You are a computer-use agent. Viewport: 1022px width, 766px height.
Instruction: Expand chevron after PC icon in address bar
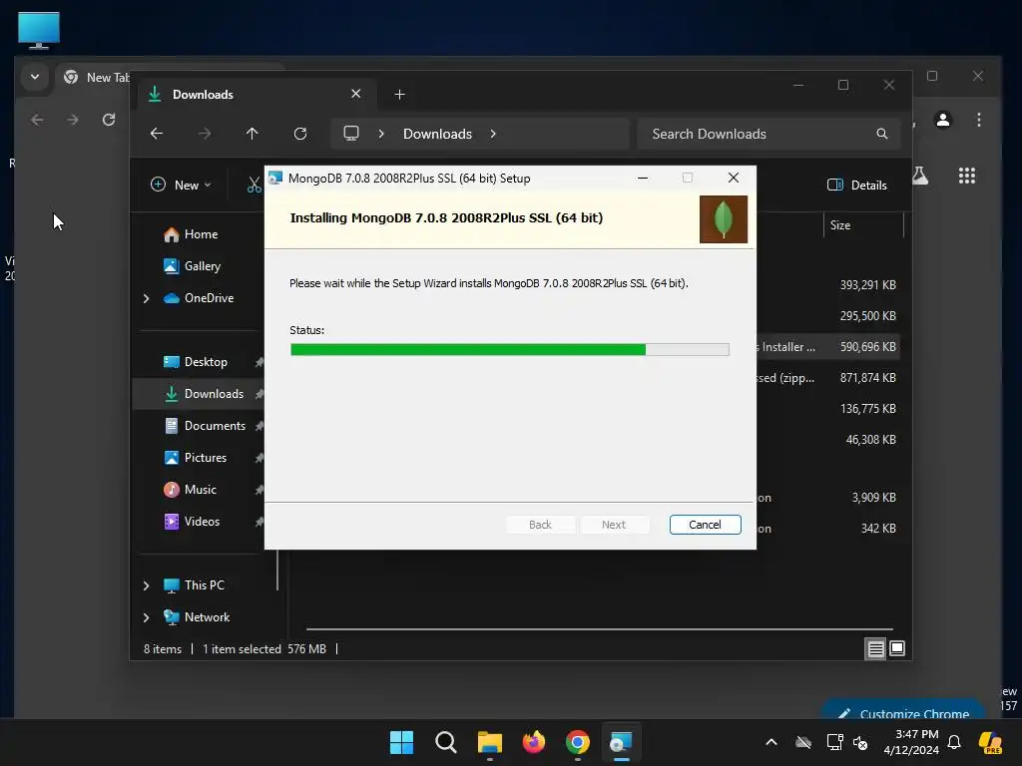point(381,134)
